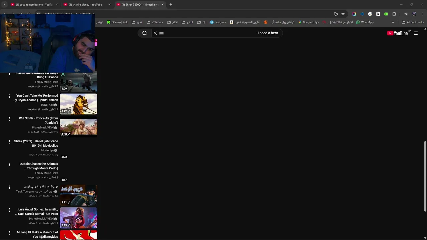Image resolution: width=427 pixels, height=240 pixels.
Task: Open options menu for Kung Fu Panda video
Action: 9,73
